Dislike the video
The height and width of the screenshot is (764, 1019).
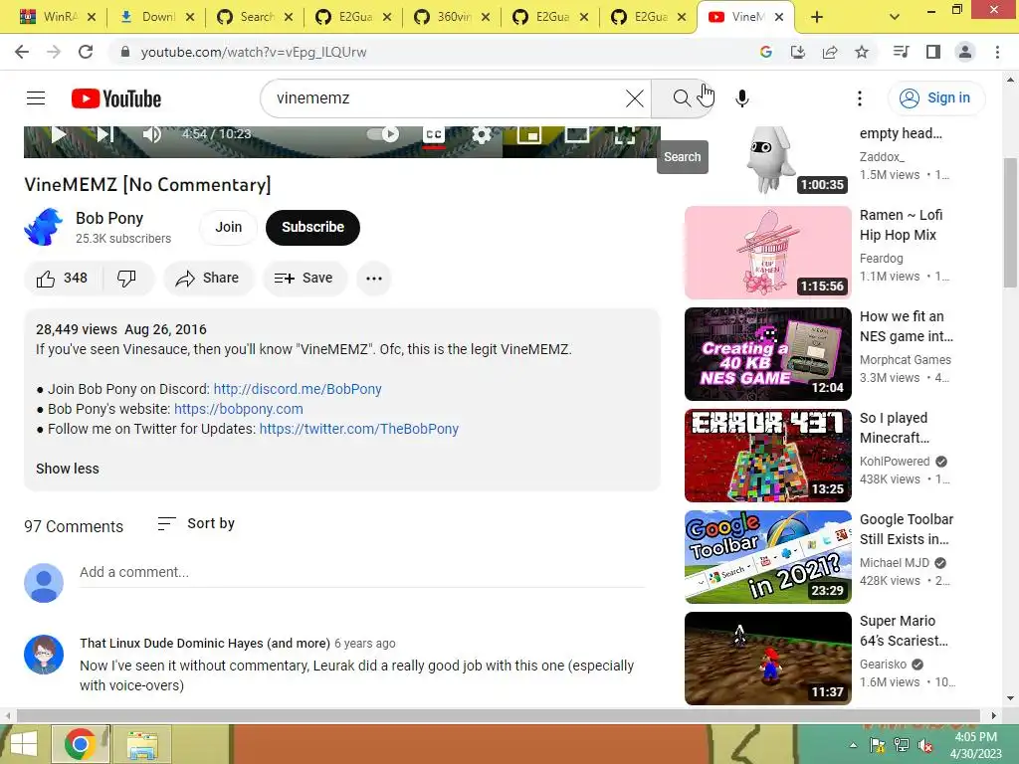click(127, 279)
